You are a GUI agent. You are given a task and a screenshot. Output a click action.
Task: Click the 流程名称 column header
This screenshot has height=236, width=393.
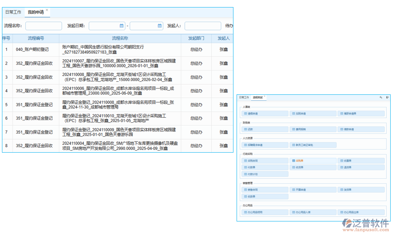pos(120,39)
